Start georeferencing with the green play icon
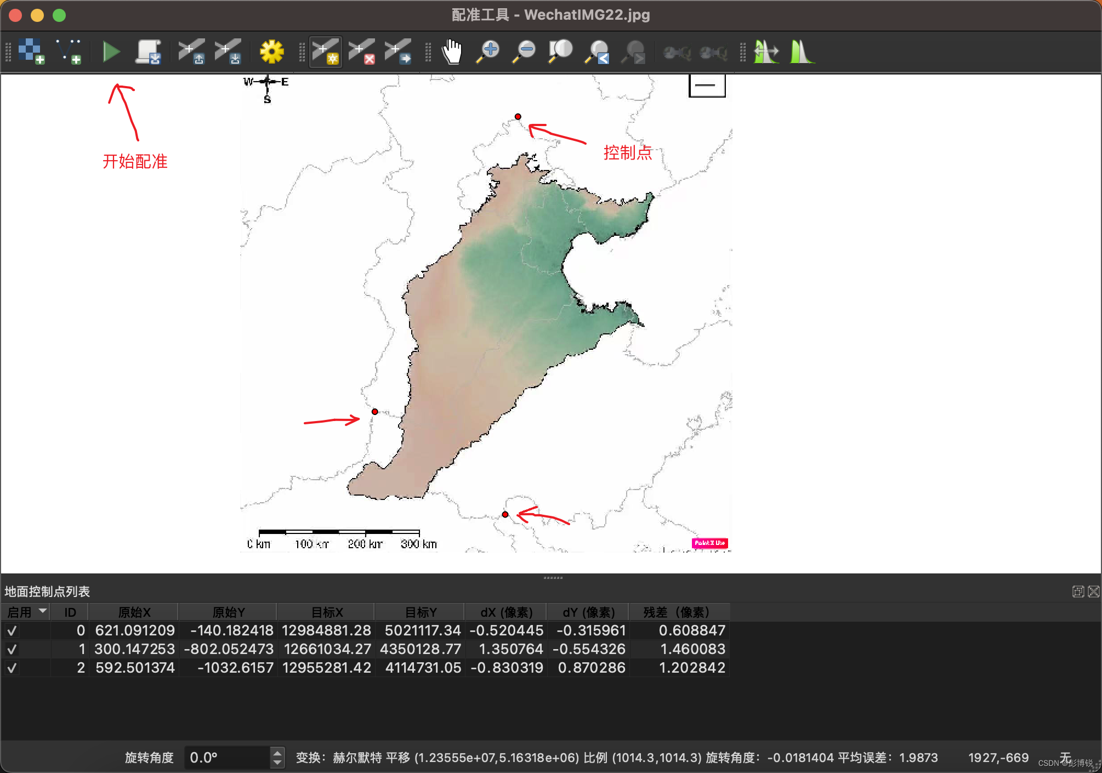Screen dimensions: 1102x773 [x=111, y=52]
